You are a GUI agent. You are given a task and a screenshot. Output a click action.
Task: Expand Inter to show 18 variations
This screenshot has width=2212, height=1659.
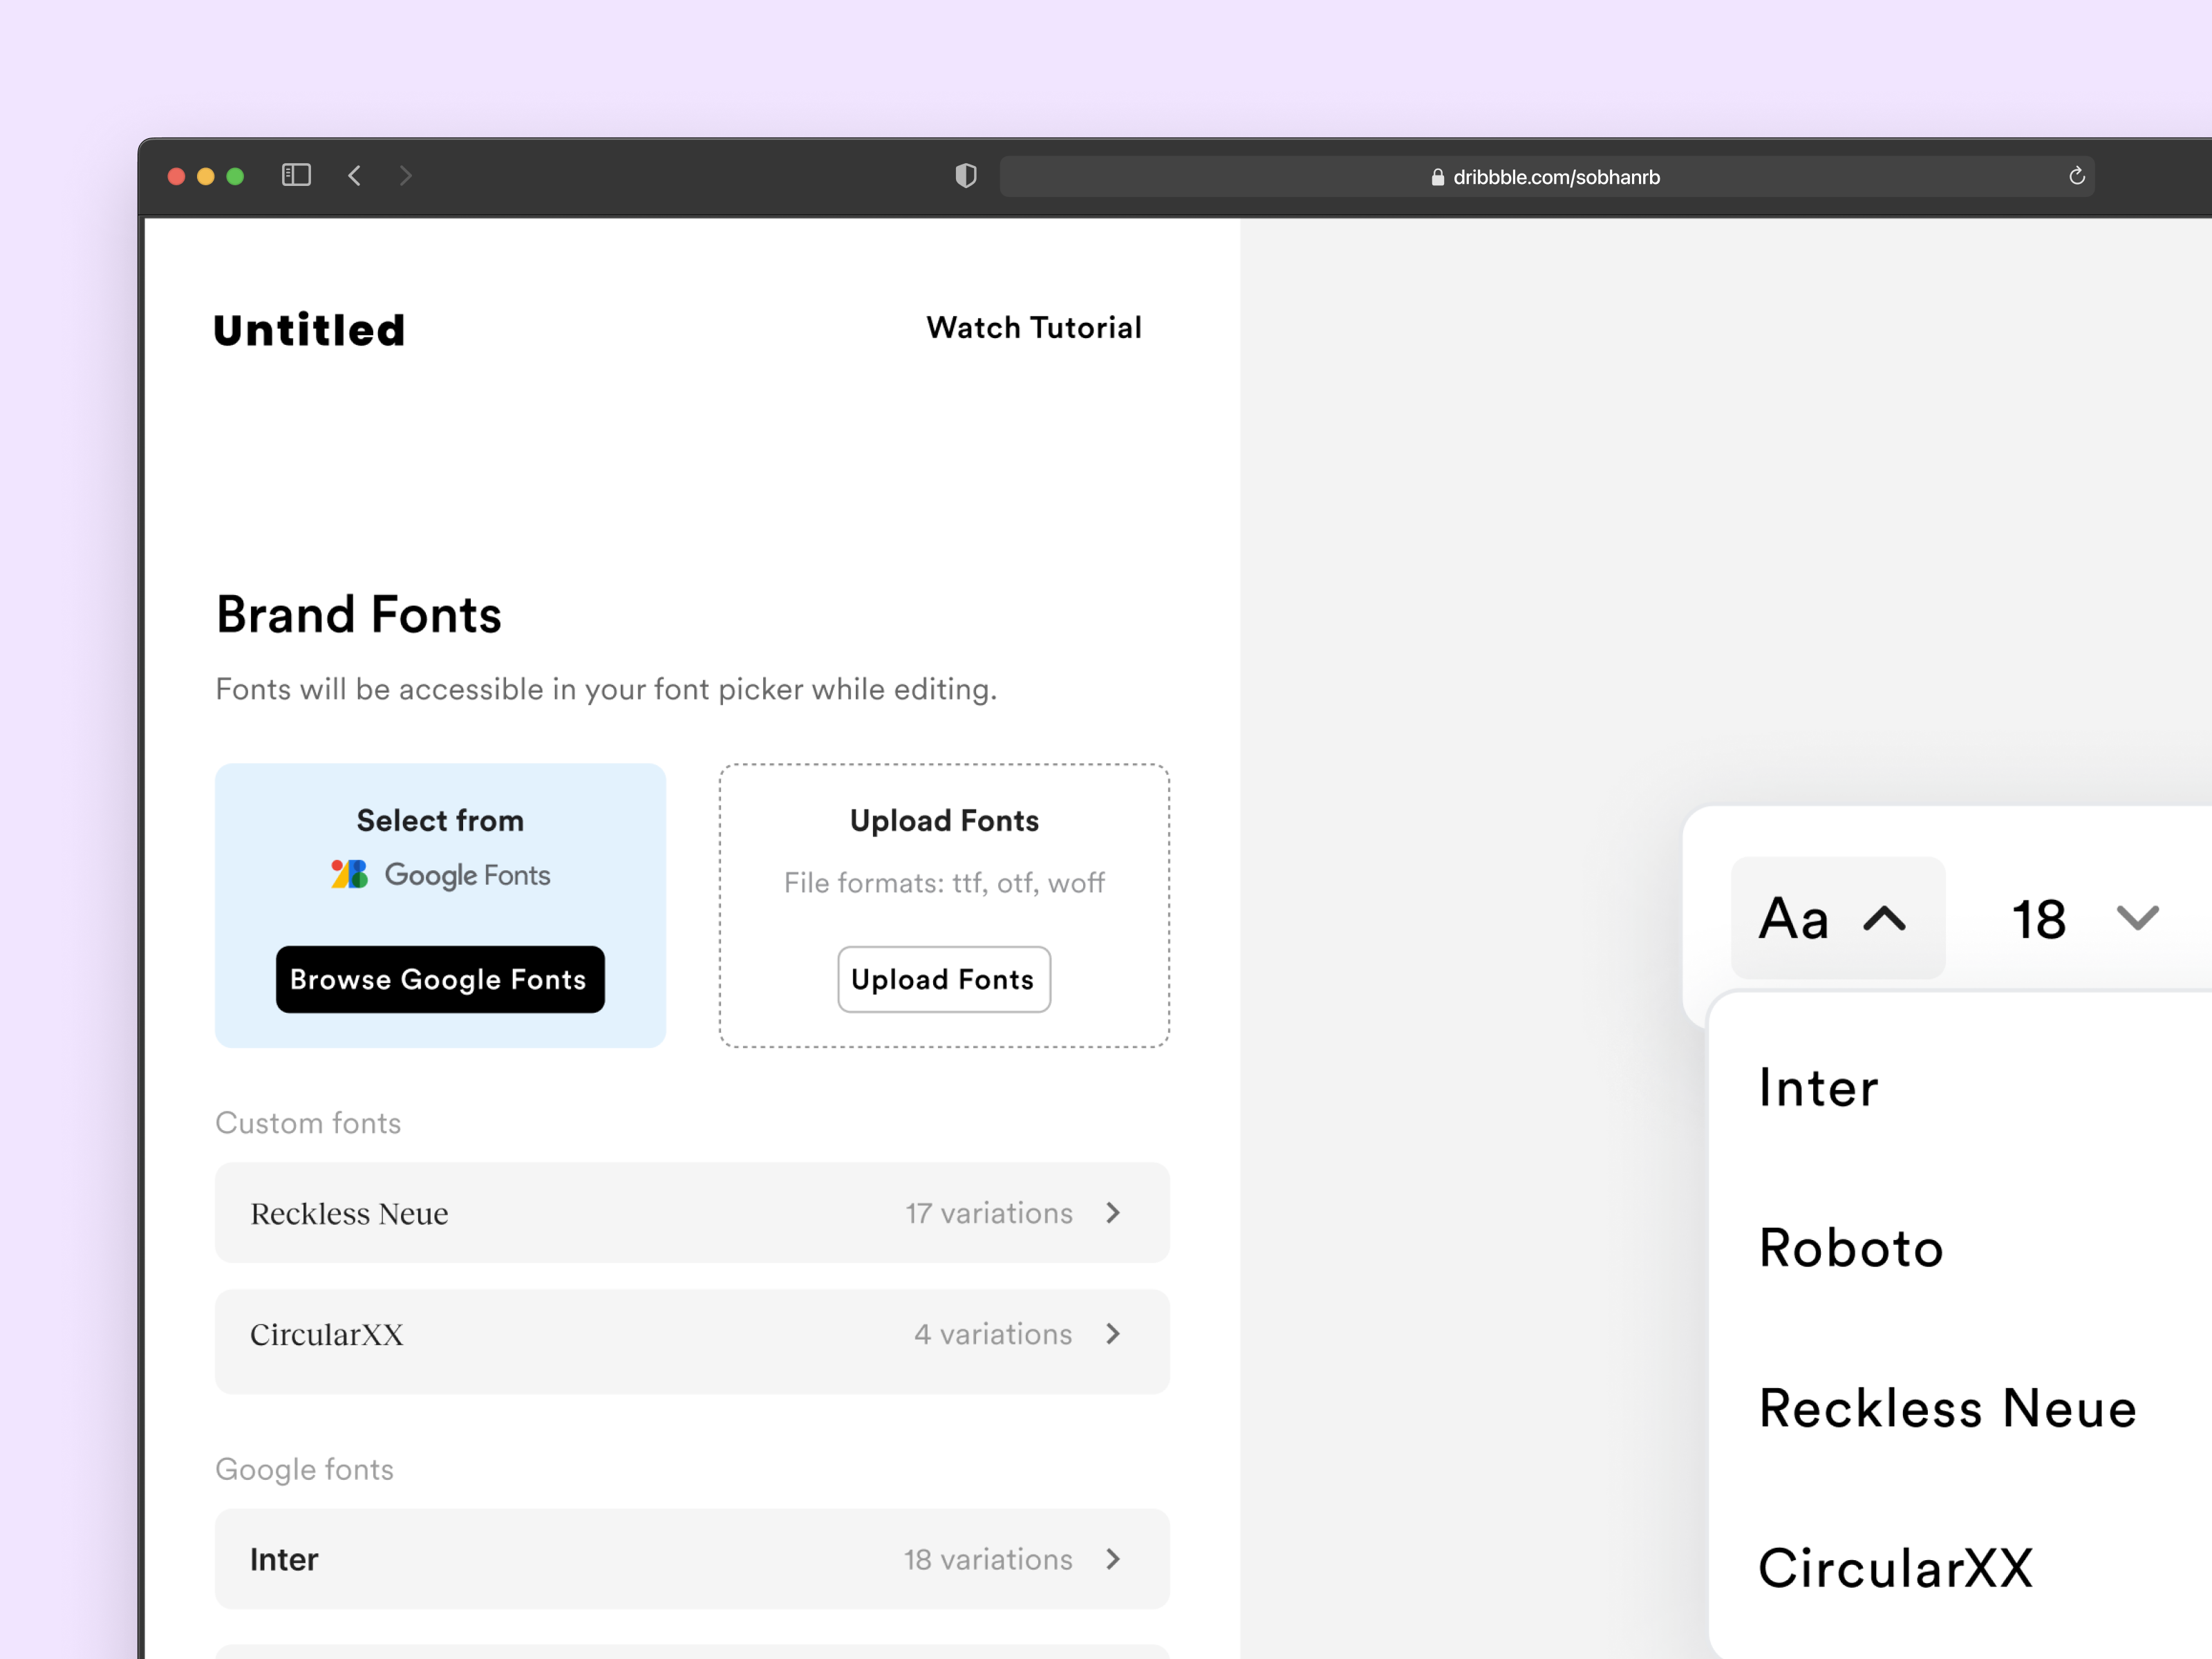[x=1113, y=1559]
